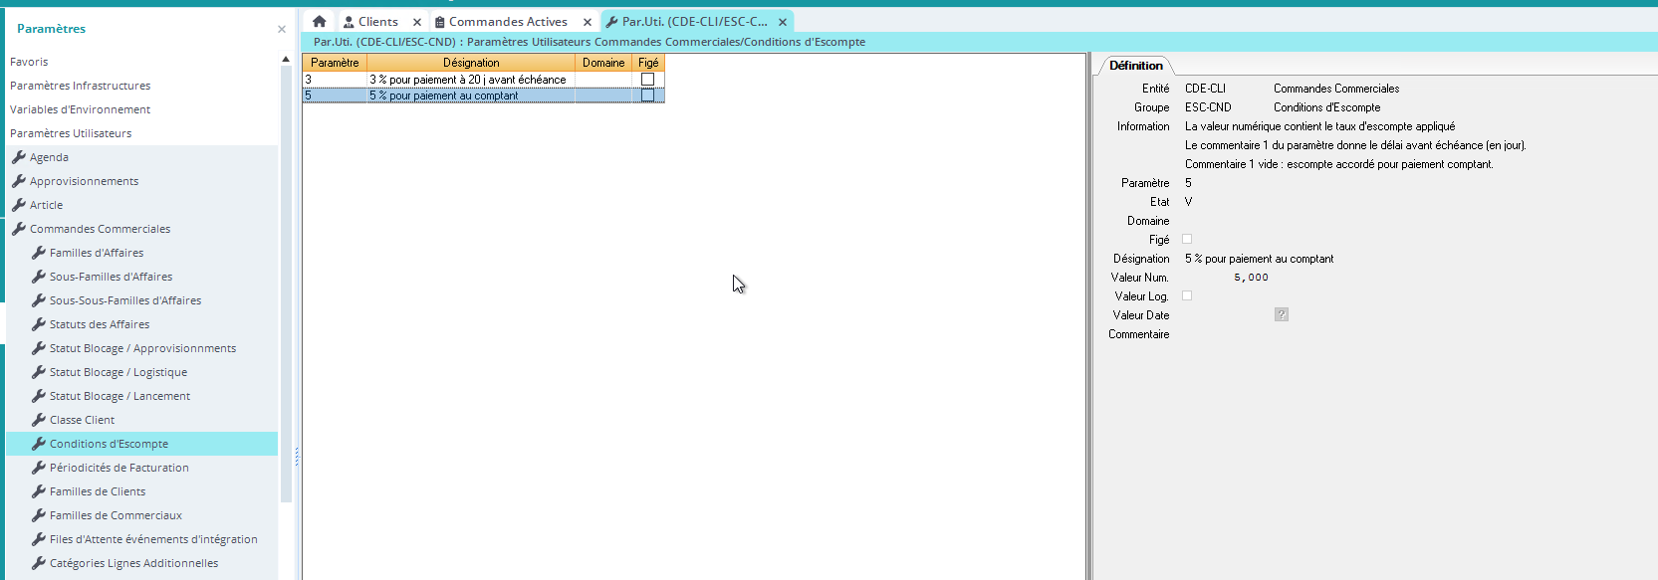1658x580 pixels.
Task: Click the question mark icon by Valeur Date
Action: click(x=1281, y=315)
